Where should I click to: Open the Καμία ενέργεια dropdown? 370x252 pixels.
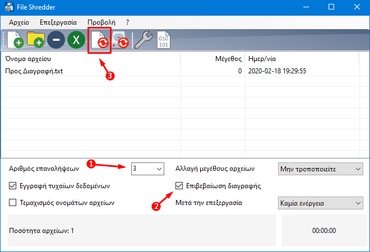321,203
